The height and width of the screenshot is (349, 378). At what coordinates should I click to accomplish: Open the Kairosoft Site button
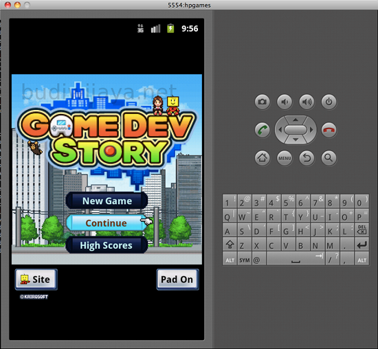36,280
